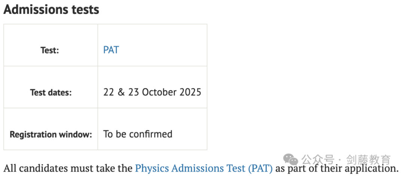Click the Admissions tests heading
404x176 pixels.
tap(51, 10)
